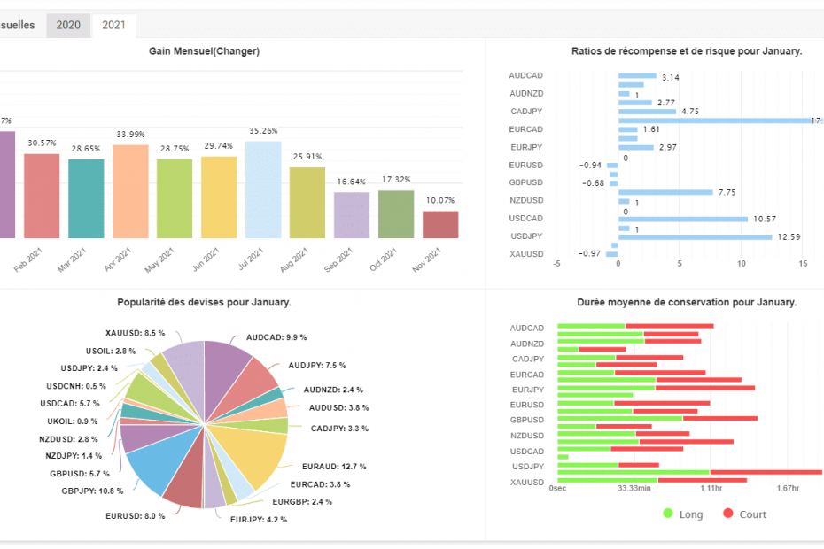Screen dimensions: 824x549
Task: Click the NZDUSD 7.75 reward ratio bar
Action: click(x=665, y=192)
